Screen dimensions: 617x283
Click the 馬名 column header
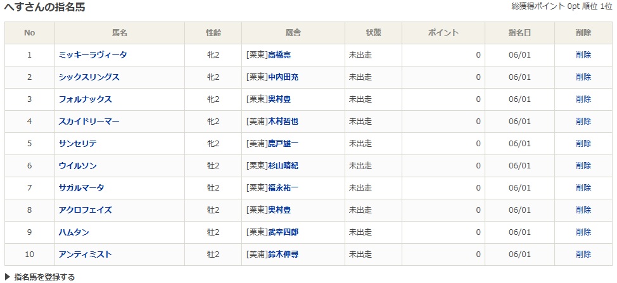(x=120, y=33)
